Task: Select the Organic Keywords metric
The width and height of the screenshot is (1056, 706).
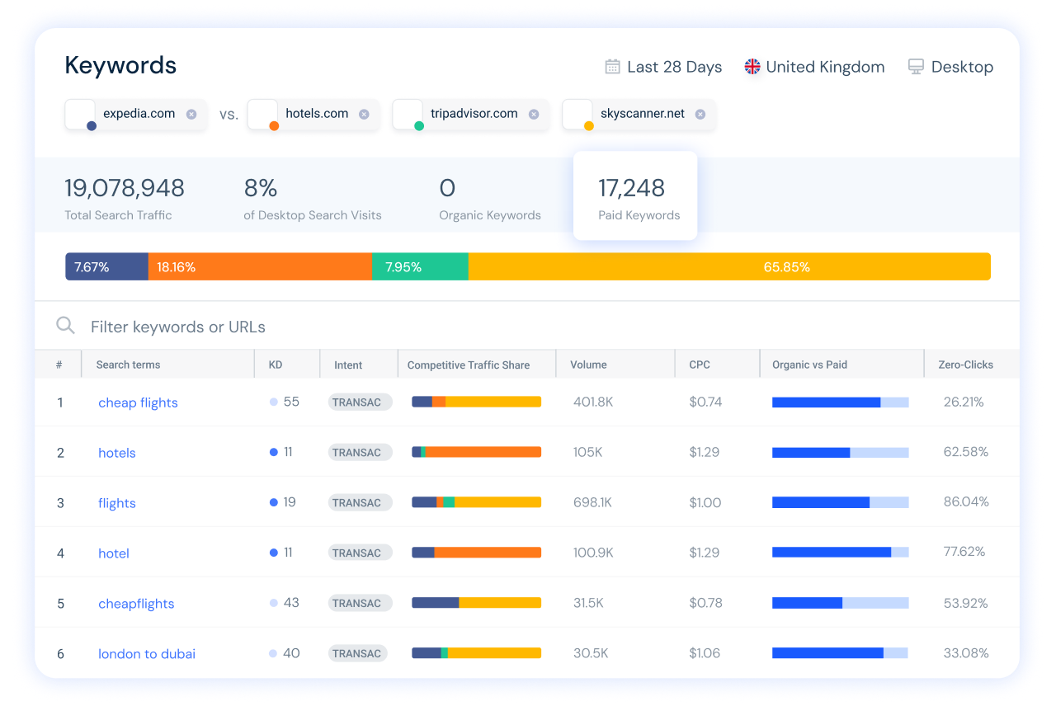Action: [x=490, y=199]
